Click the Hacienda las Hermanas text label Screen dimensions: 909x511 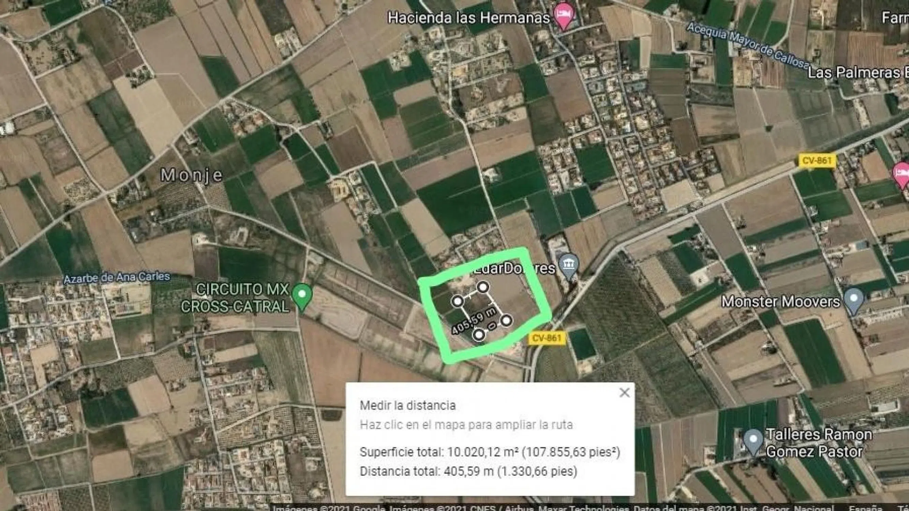(468, 18)
